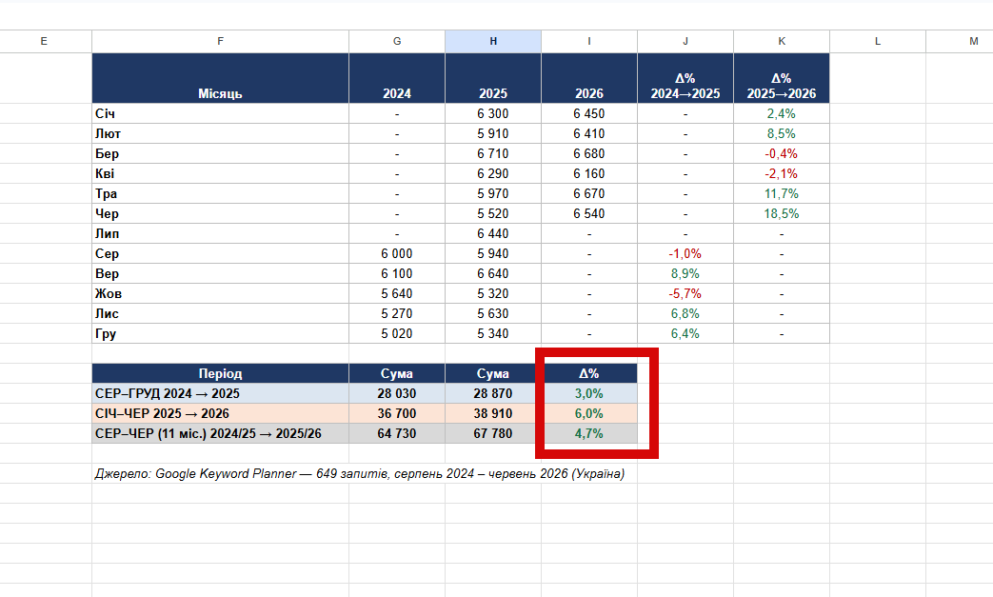Select column header G
This screenshot has height=597, width=993.
397,41
